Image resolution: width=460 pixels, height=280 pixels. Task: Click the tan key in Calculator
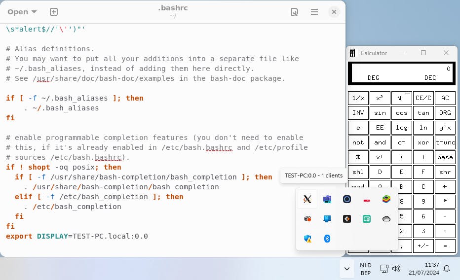tap(423, 113)
